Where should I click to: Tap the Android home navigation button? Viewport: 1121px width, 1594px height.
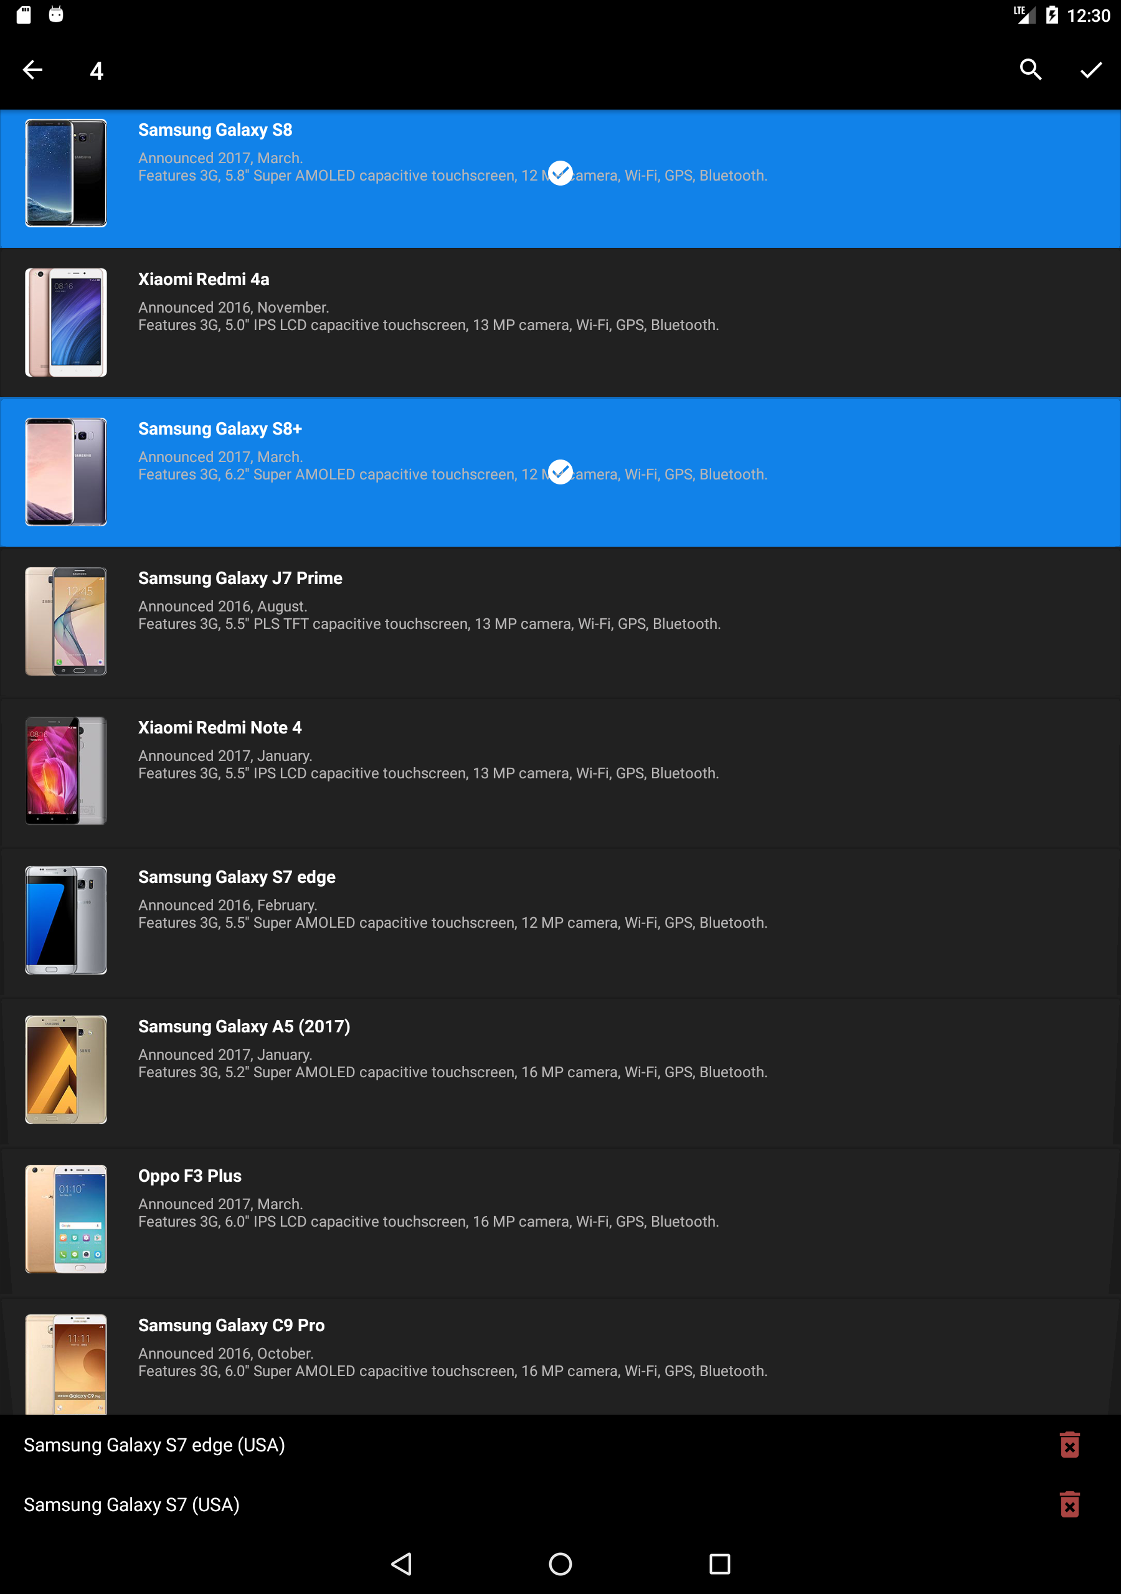(x=560, y=1564)
